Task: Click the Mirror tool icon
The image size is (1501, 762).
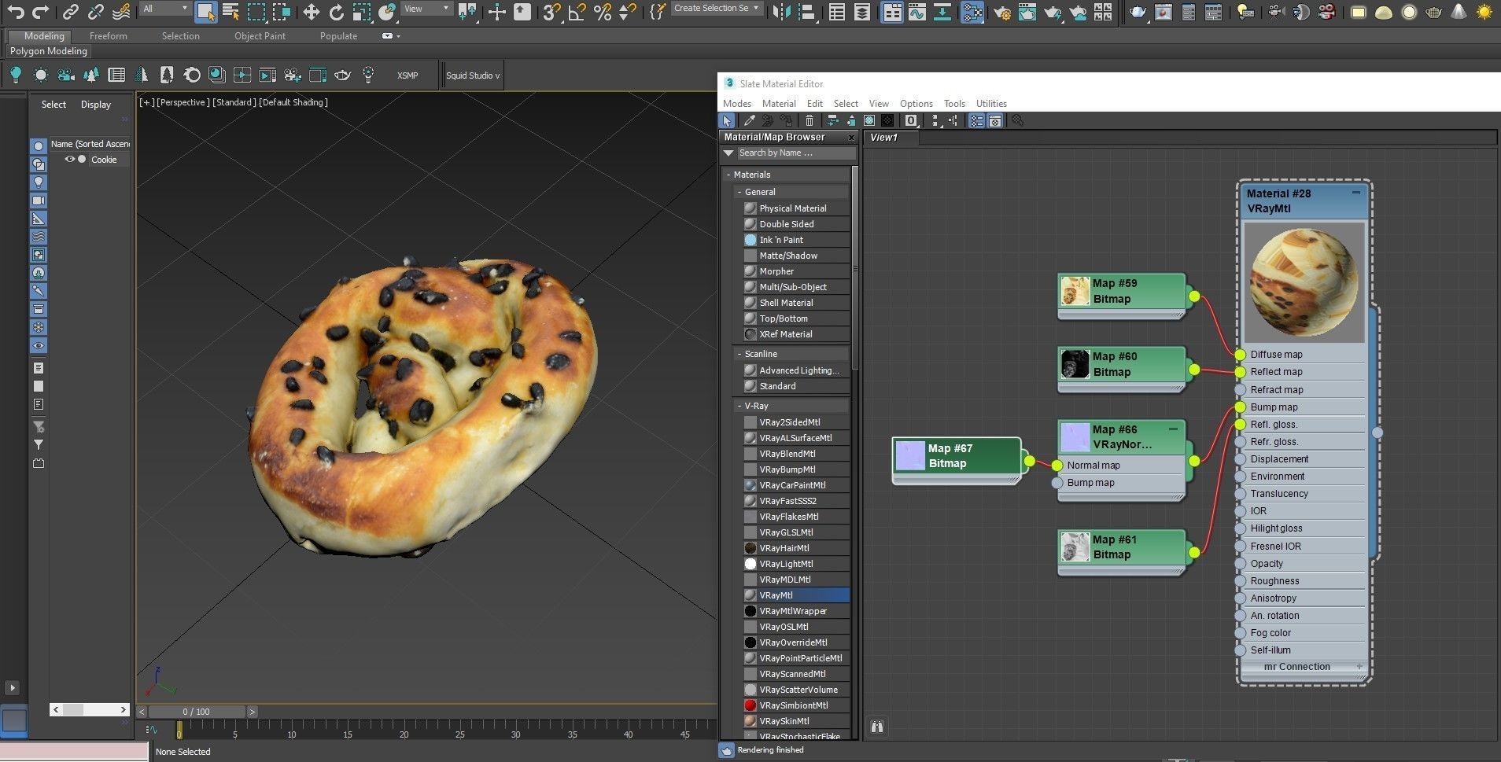Action: [780, 11]
